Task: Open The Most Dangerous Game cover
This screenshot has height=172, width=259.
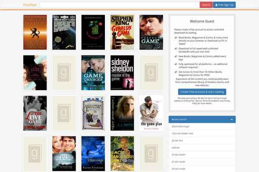Action: 122,154
